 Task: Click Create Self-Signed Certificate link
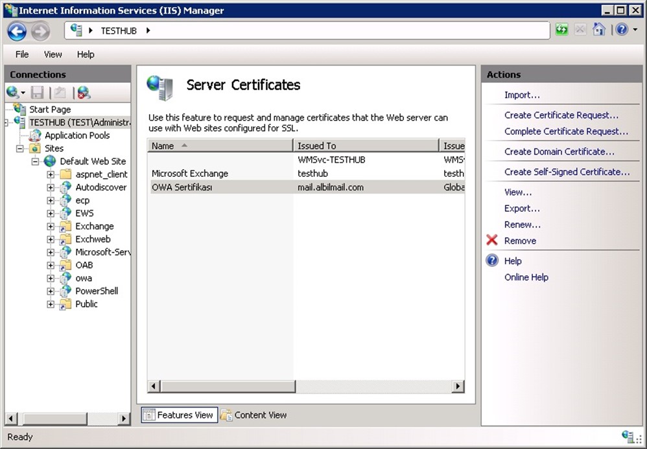(567, 172)
